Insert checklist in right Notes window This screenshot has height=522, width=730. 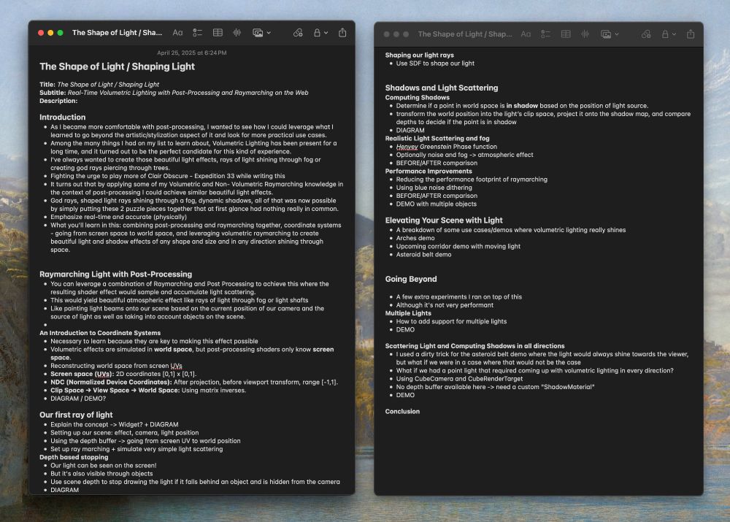point(545,34)
